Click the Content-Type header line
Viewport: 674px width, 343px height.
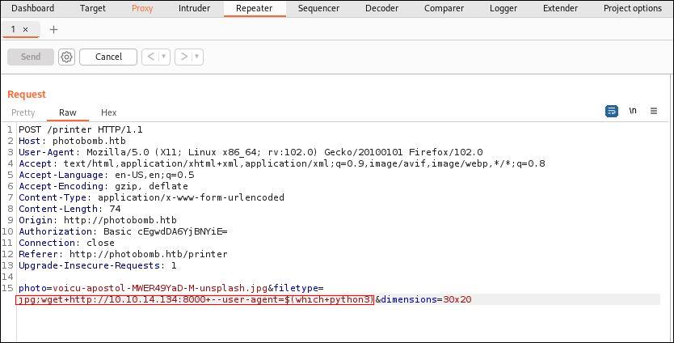tap(151, 197)
